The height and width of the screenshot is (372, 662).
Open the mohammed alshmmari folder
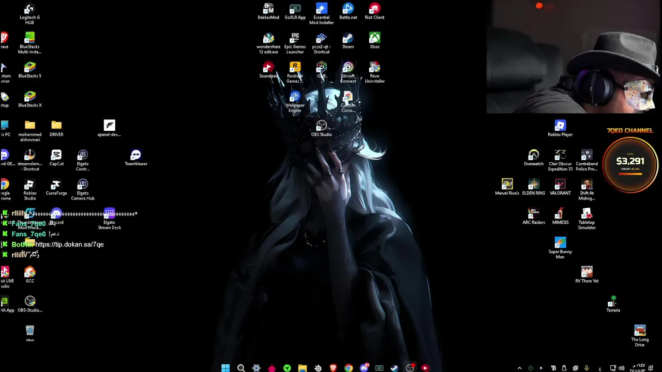[29, 131]
